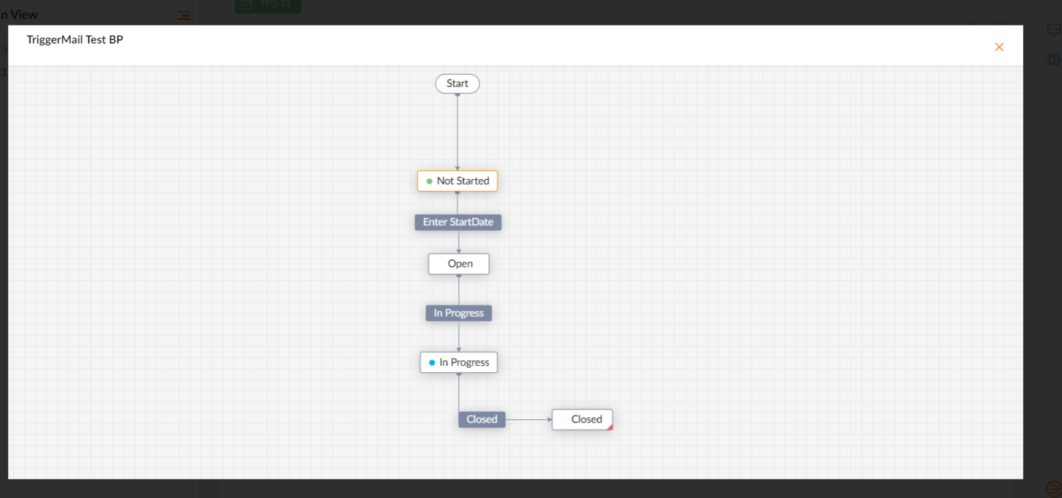Open the TP3-T1 task button

[268, 6]
